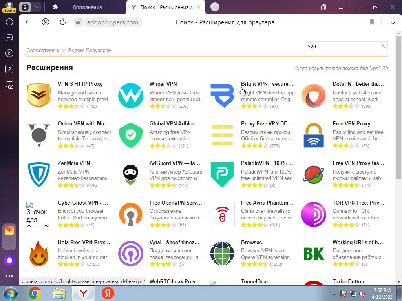The width and height of the screenshot is (402, 301).
Task: Click the vpn search input field
Action: point(346,46)
